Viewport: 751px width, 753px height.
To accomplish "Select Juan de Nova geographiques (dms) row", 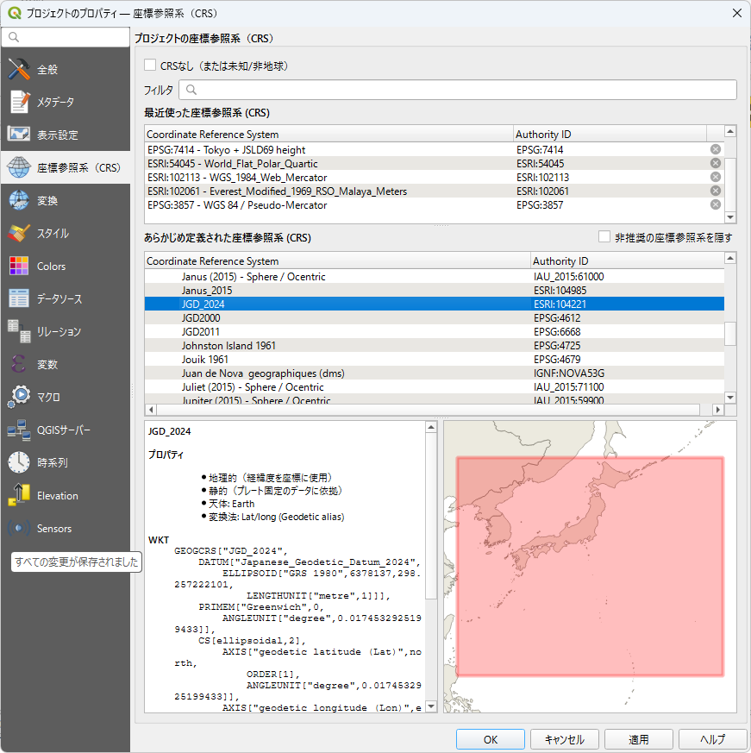I will click(435, 373).
